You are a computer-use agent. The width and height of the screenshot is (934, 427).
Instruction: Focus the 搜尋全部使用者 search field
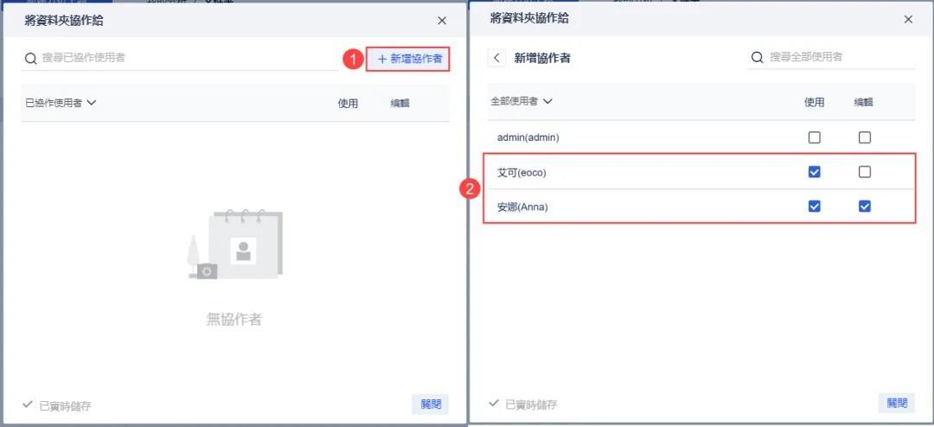coord(839,57)
